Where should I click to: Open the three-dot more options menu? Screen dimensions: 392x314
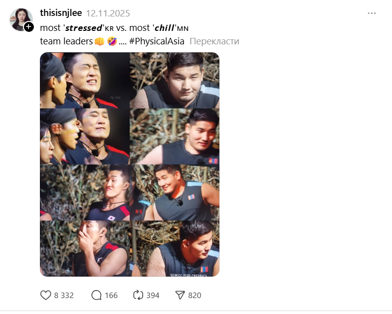coord(372,13)
